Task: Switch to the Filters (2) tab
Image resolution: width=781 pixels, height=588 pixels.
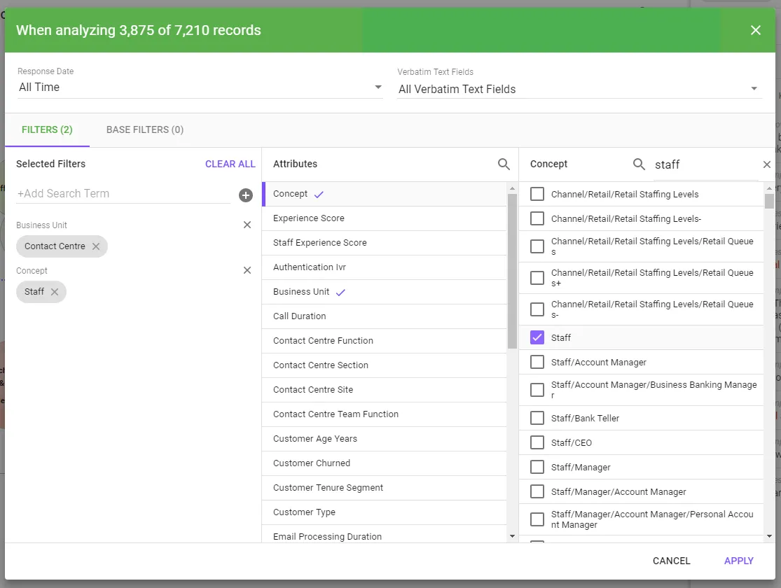Action: (48, 130)
